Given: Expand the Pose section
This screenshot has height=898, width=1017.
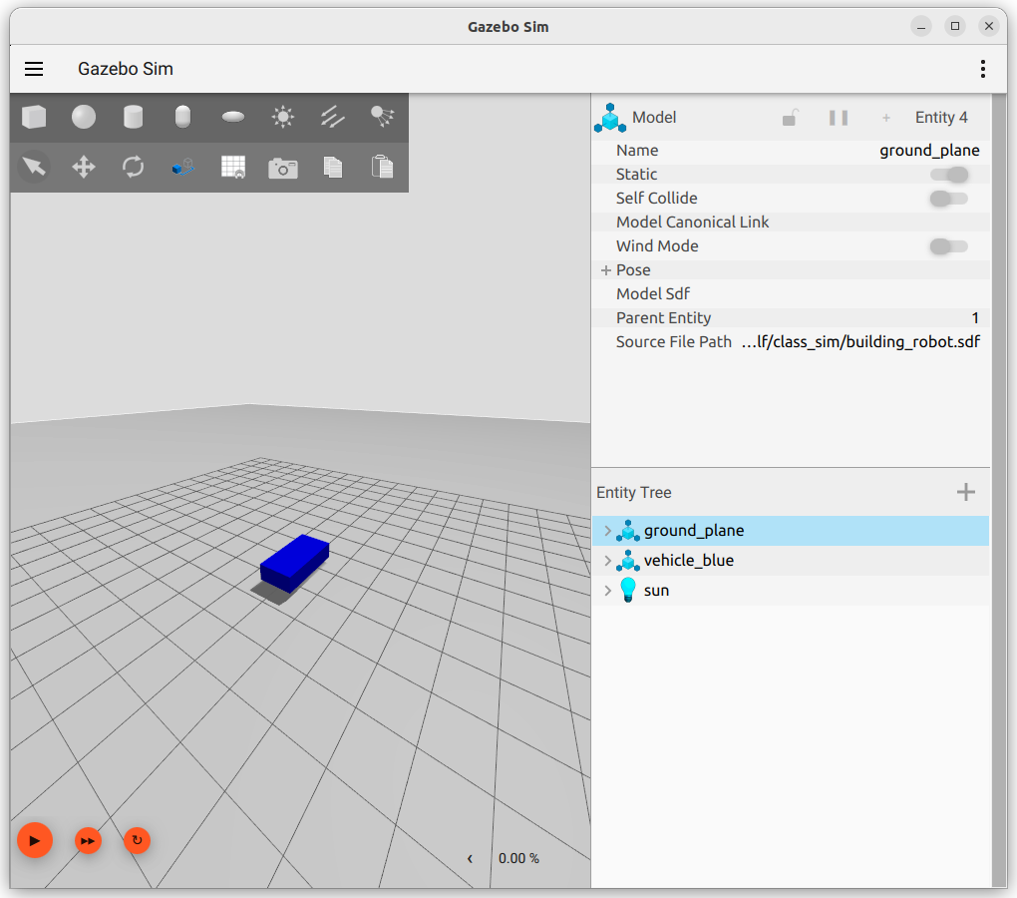Looking at the screenshot, I should [x=606, y=270].
